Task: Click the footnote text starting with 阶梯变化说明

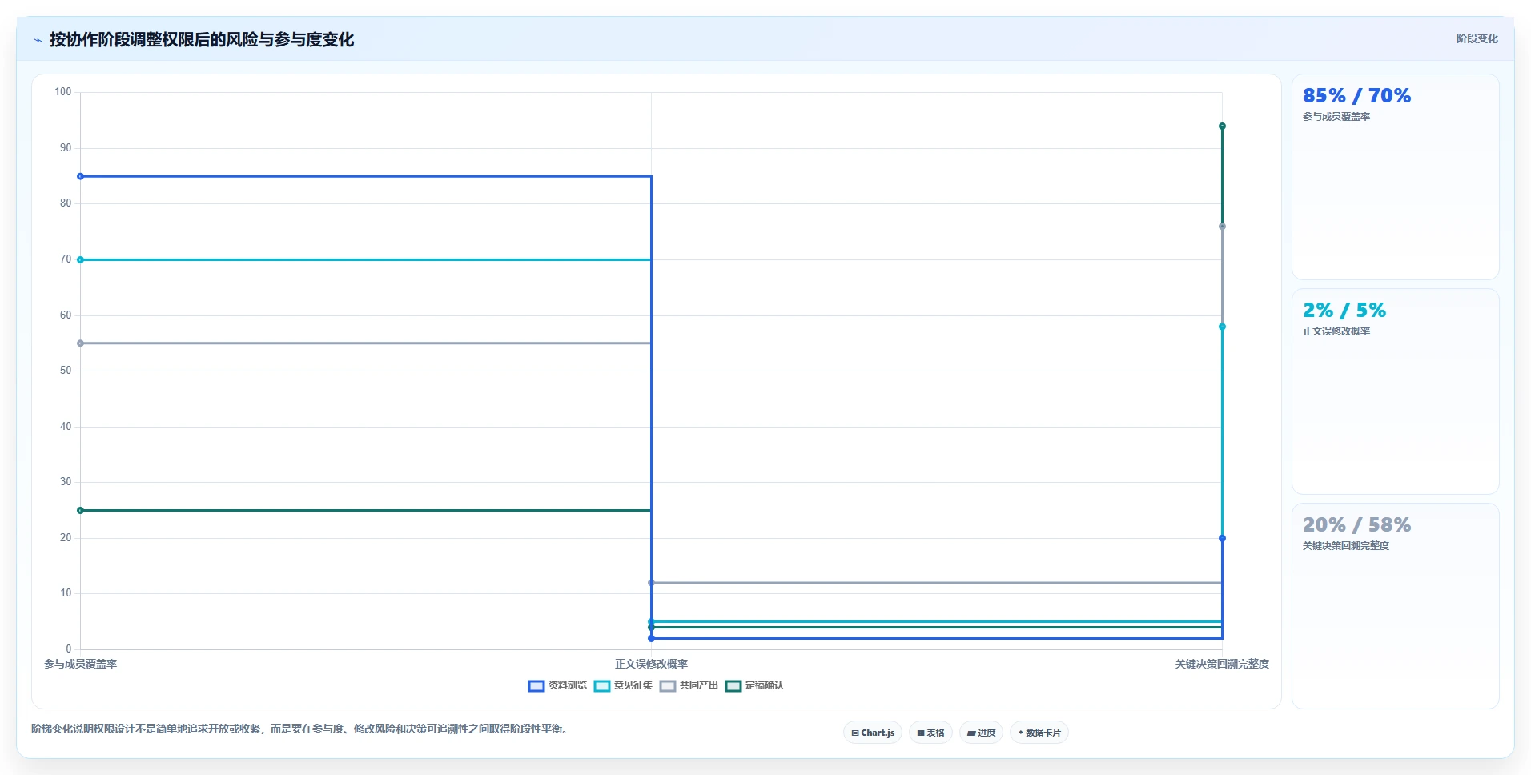Action: (301, 729)
